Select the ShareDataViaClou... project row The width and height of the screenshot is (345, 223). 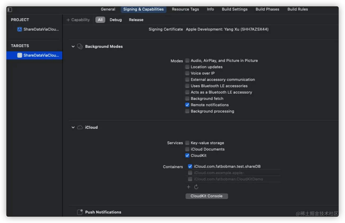[x=34, y=29]
